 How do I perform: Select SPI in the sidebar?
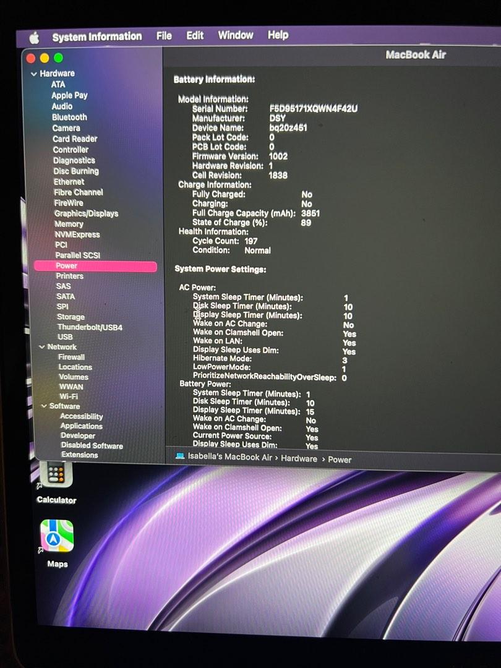62,307
